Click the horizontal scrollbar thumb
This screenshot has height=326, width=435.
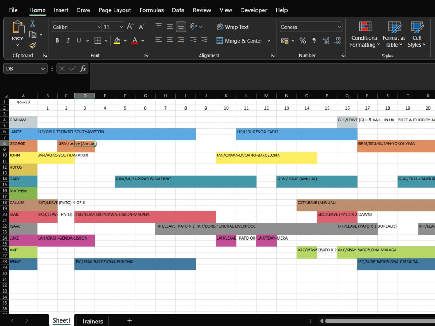tap(380, 321)
